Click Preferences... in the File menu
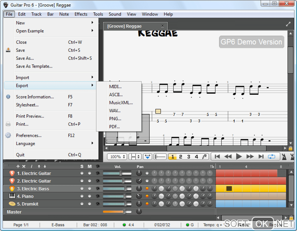 click(29, 135)
